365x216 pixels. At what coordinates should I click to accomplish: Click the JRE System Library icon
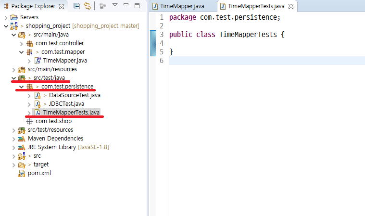click(x=22, y=147)
